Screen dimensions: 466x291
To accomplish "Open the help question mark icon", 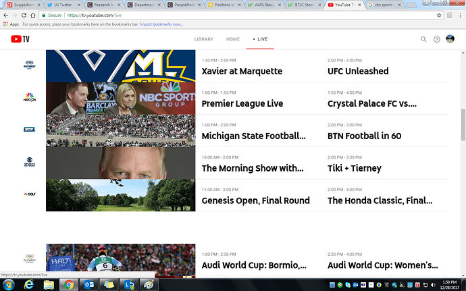I will pos(436,39).
